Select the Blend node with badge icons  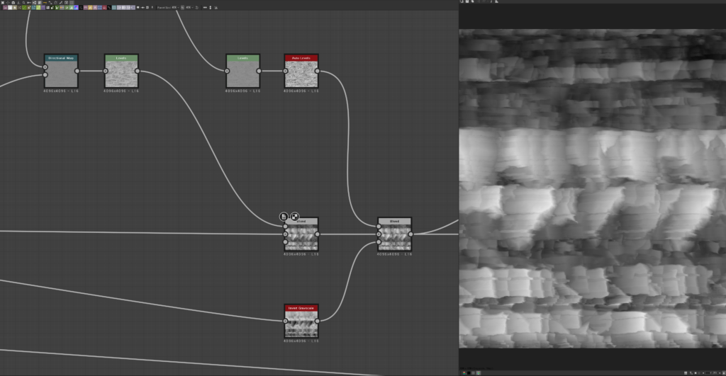(301, 234)
